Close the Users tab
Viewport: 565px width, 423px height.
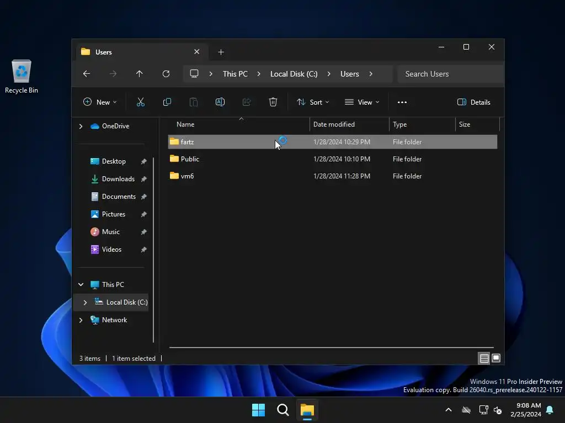(197, 52)
